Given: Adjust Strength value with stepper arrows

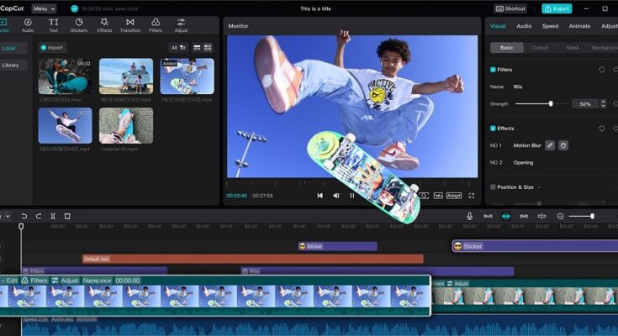Looking at the screenshot, I should pos(603,104).
